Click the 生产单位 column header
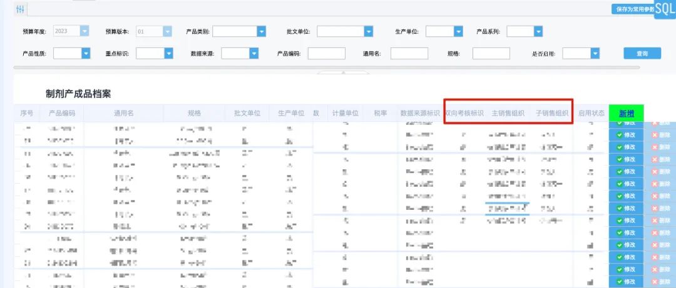Image resolution: width=676 pixels, height=288 pixels. tap(292, 114)
